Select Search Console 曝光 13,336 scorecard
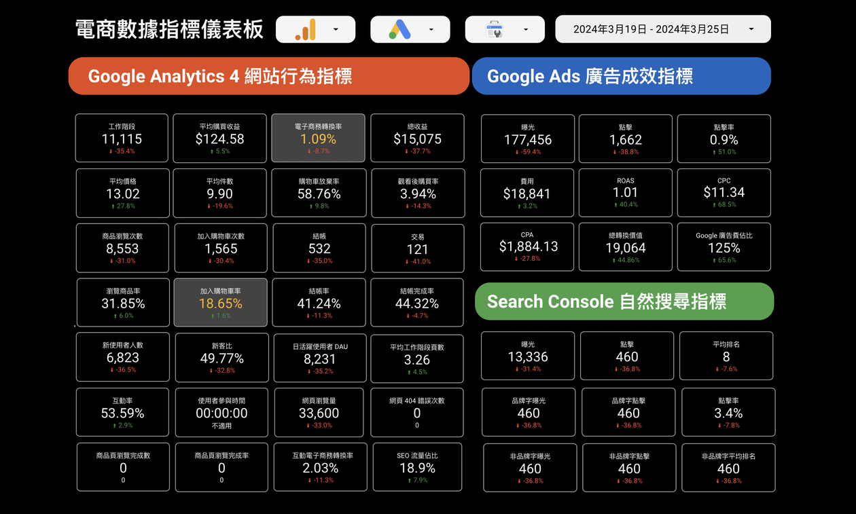The height and width of the screenshot is (514, 856). 528,356
